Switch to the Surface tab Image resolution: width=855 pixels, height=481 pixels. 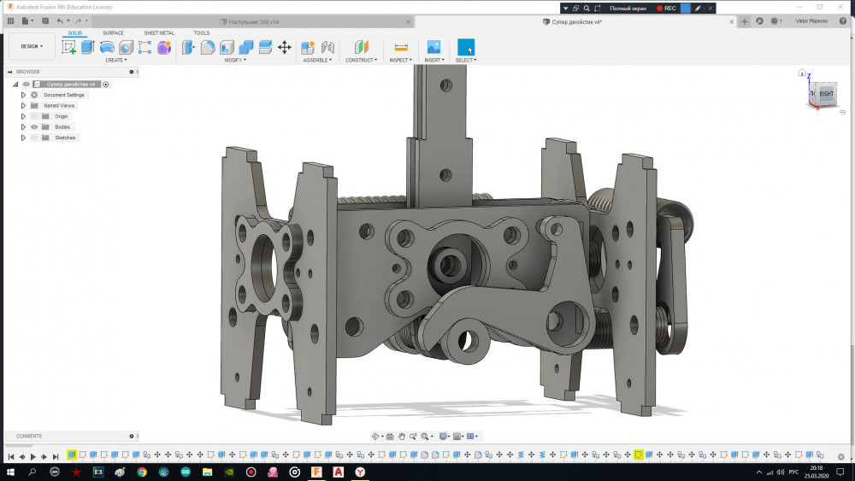[113, 33]
